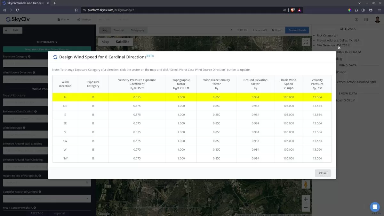
Task: Click the Close button in dialog footer
Action: click(x=323, y=173)
